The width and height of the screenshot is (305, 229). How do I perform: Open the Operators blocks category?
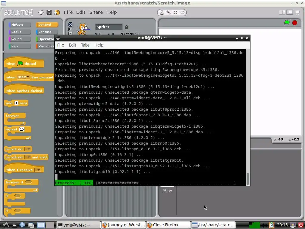[45, 39]
